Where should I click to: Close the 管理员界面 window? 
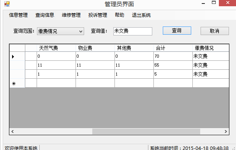(227, 3)
